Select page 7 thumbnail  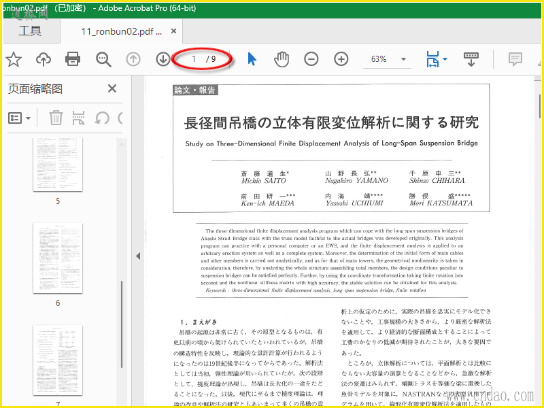coord(58,360)
